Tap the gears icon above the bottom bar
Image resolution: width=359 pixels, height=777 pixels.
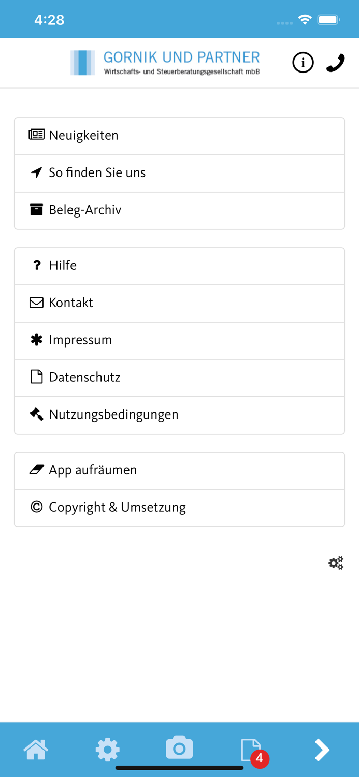pos(336,563)
